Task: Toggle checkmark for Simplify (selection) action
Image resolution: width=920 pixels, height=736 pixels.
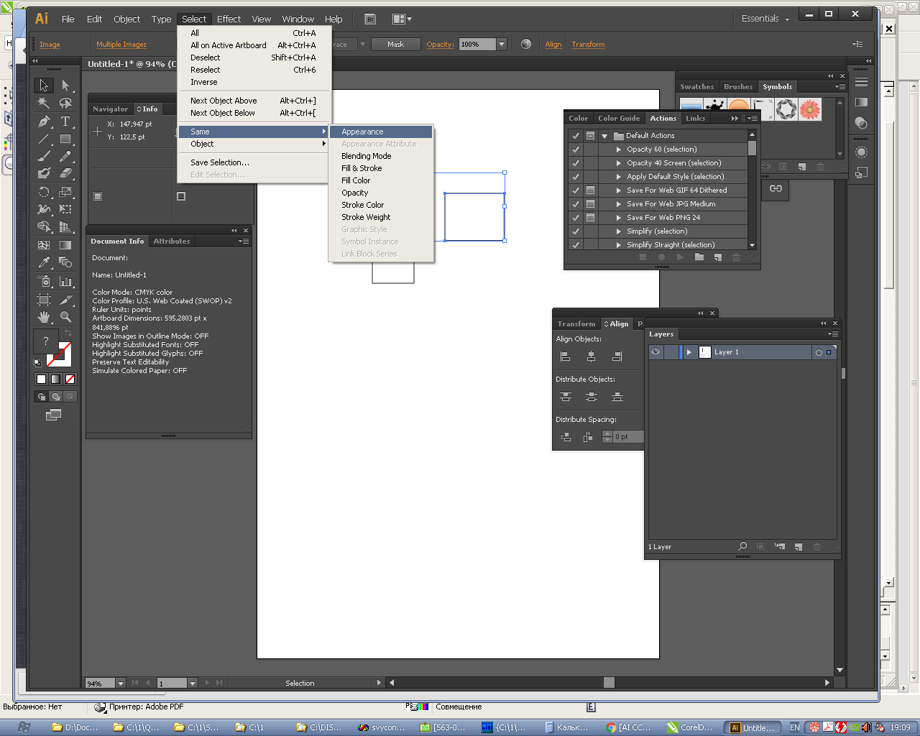Action: pyautogui.click(x=575, y=231)
